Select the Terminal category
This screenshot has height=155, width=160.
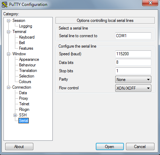[19, 32]
